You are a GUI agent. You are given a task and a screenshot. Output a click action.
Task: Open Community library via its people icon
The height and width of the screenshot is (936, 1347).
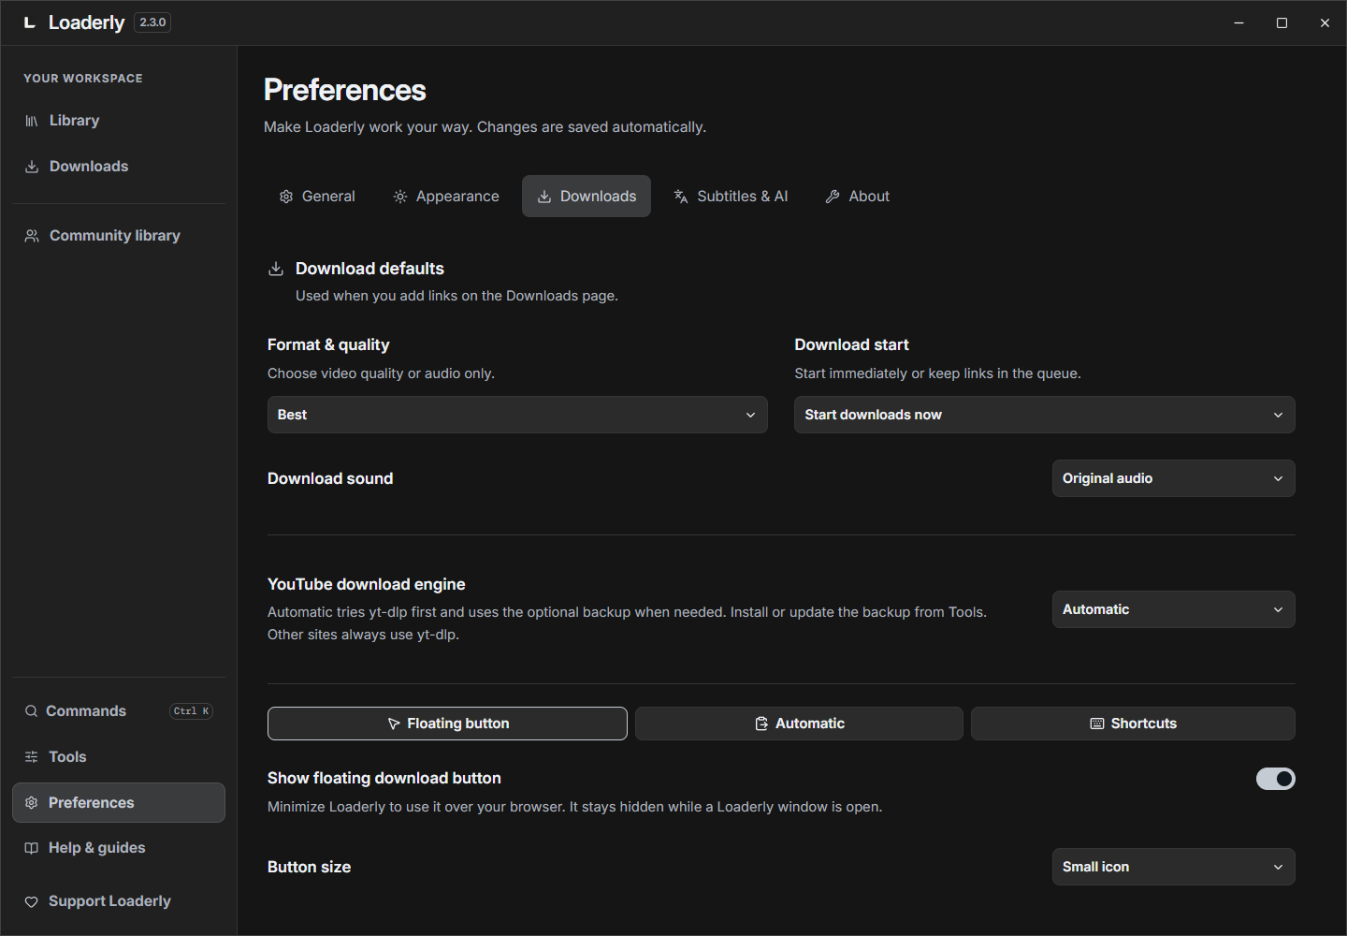pyautogui.click(x=32, y=236)
